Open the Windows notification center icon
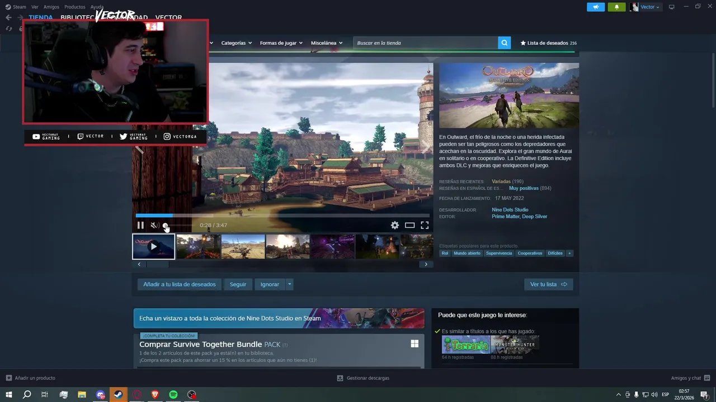Viewport: 716px width, 402px height. [x=704, y=395]
